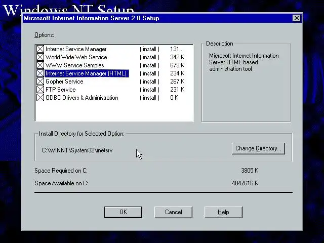Click Microsoft Internet Information Server 2.0 Setup title bar
The width and height of the screenshot is (324, 243).
157,18
